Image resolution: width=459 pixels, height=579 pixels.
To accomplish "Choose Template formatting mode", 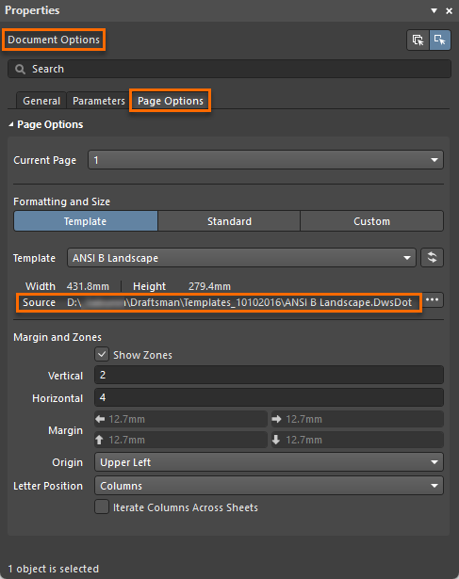I will [x=86, y=221].
